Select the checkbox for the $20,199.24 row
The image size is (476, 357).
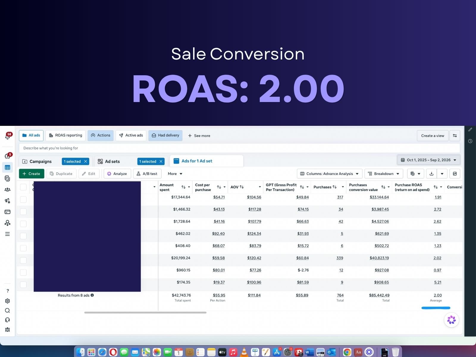(23, 260)
